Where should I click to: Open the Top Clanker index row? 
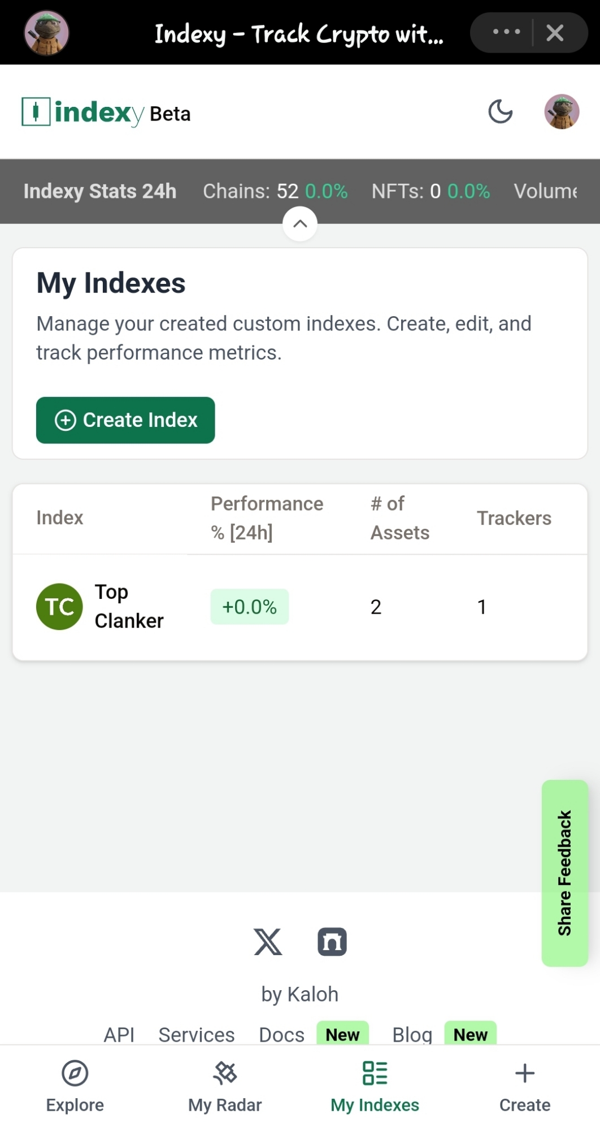tap(300, 607)
